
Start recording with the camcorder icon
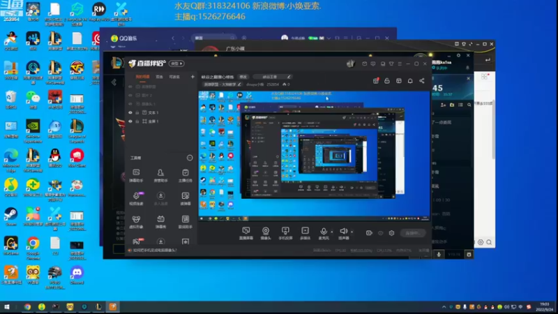(x=369, y=233)
